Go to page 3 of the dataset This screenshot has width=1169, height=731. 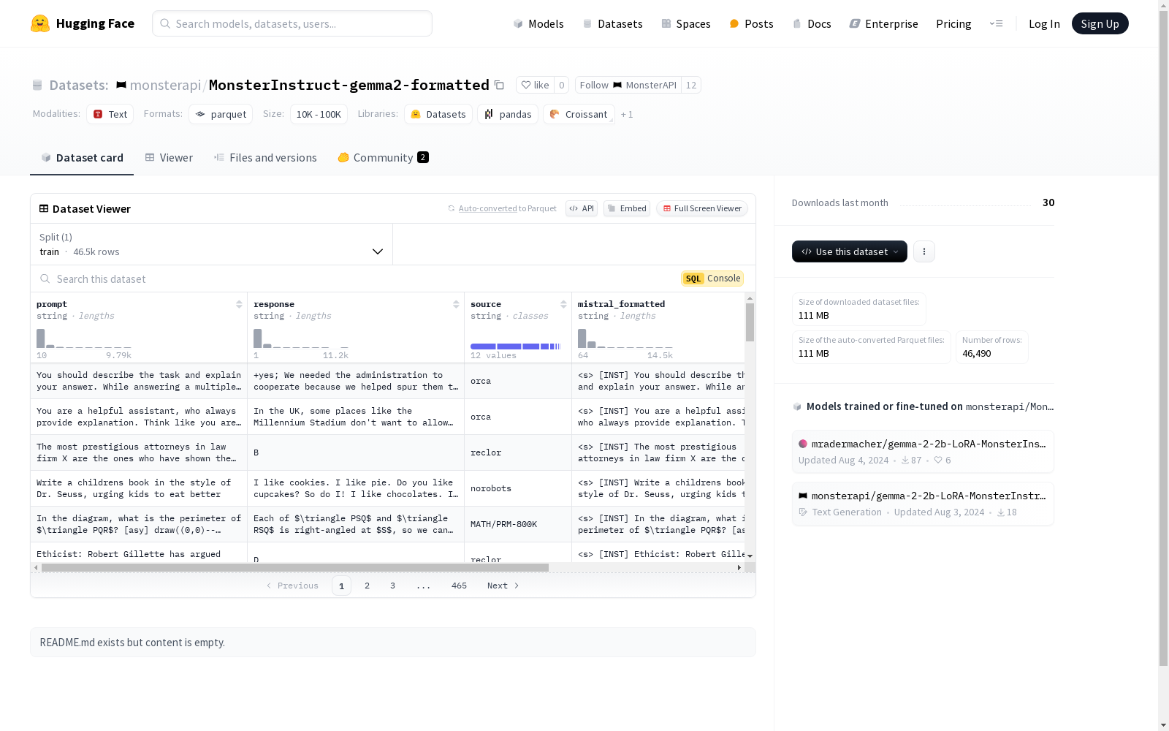coord(392,586)
